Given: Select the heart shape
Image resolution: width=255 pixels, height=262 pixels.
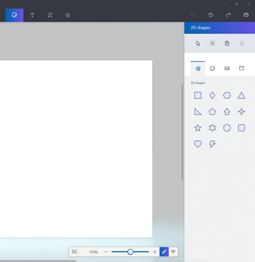Looking at the screenshot, I should (x=198, y=144).
